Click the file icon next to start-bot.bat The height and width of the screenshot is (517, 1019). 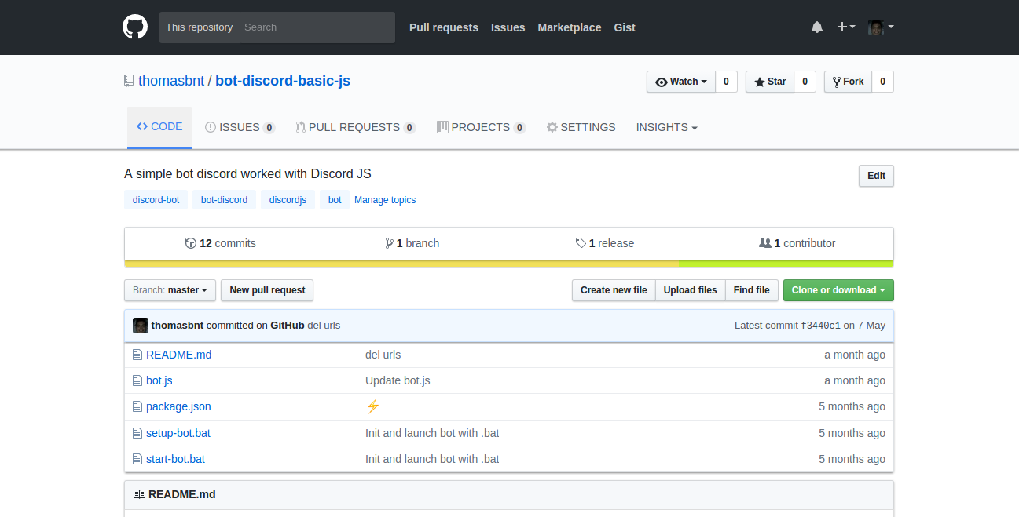(137, 459)
